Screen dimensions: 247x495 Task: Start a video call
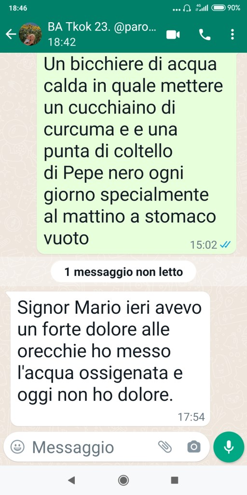(173, 34)
